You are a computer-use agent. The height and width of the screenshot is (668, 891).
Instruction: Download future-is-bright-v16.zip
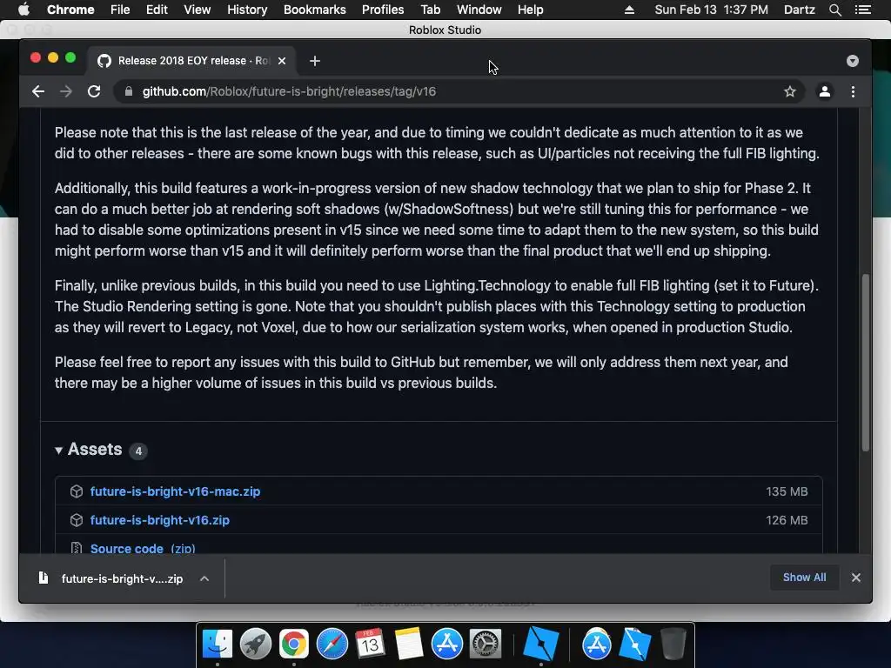[x=160, y=520]
